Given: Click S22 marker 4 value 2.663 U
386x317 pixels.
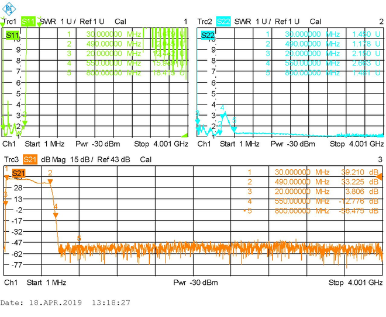Looking at the screenshot, I should click(x=366, y=63).
